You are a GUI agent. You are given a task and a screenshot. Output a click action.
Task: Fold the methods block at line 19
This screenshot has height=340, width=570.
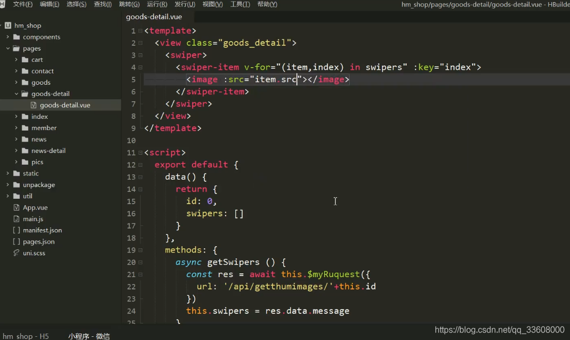click(x=141, y=250)
